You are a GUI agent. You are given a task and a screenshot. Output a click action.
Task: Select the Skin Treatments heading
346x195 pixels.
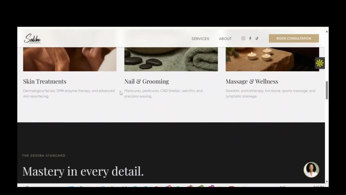pos(45,81)
